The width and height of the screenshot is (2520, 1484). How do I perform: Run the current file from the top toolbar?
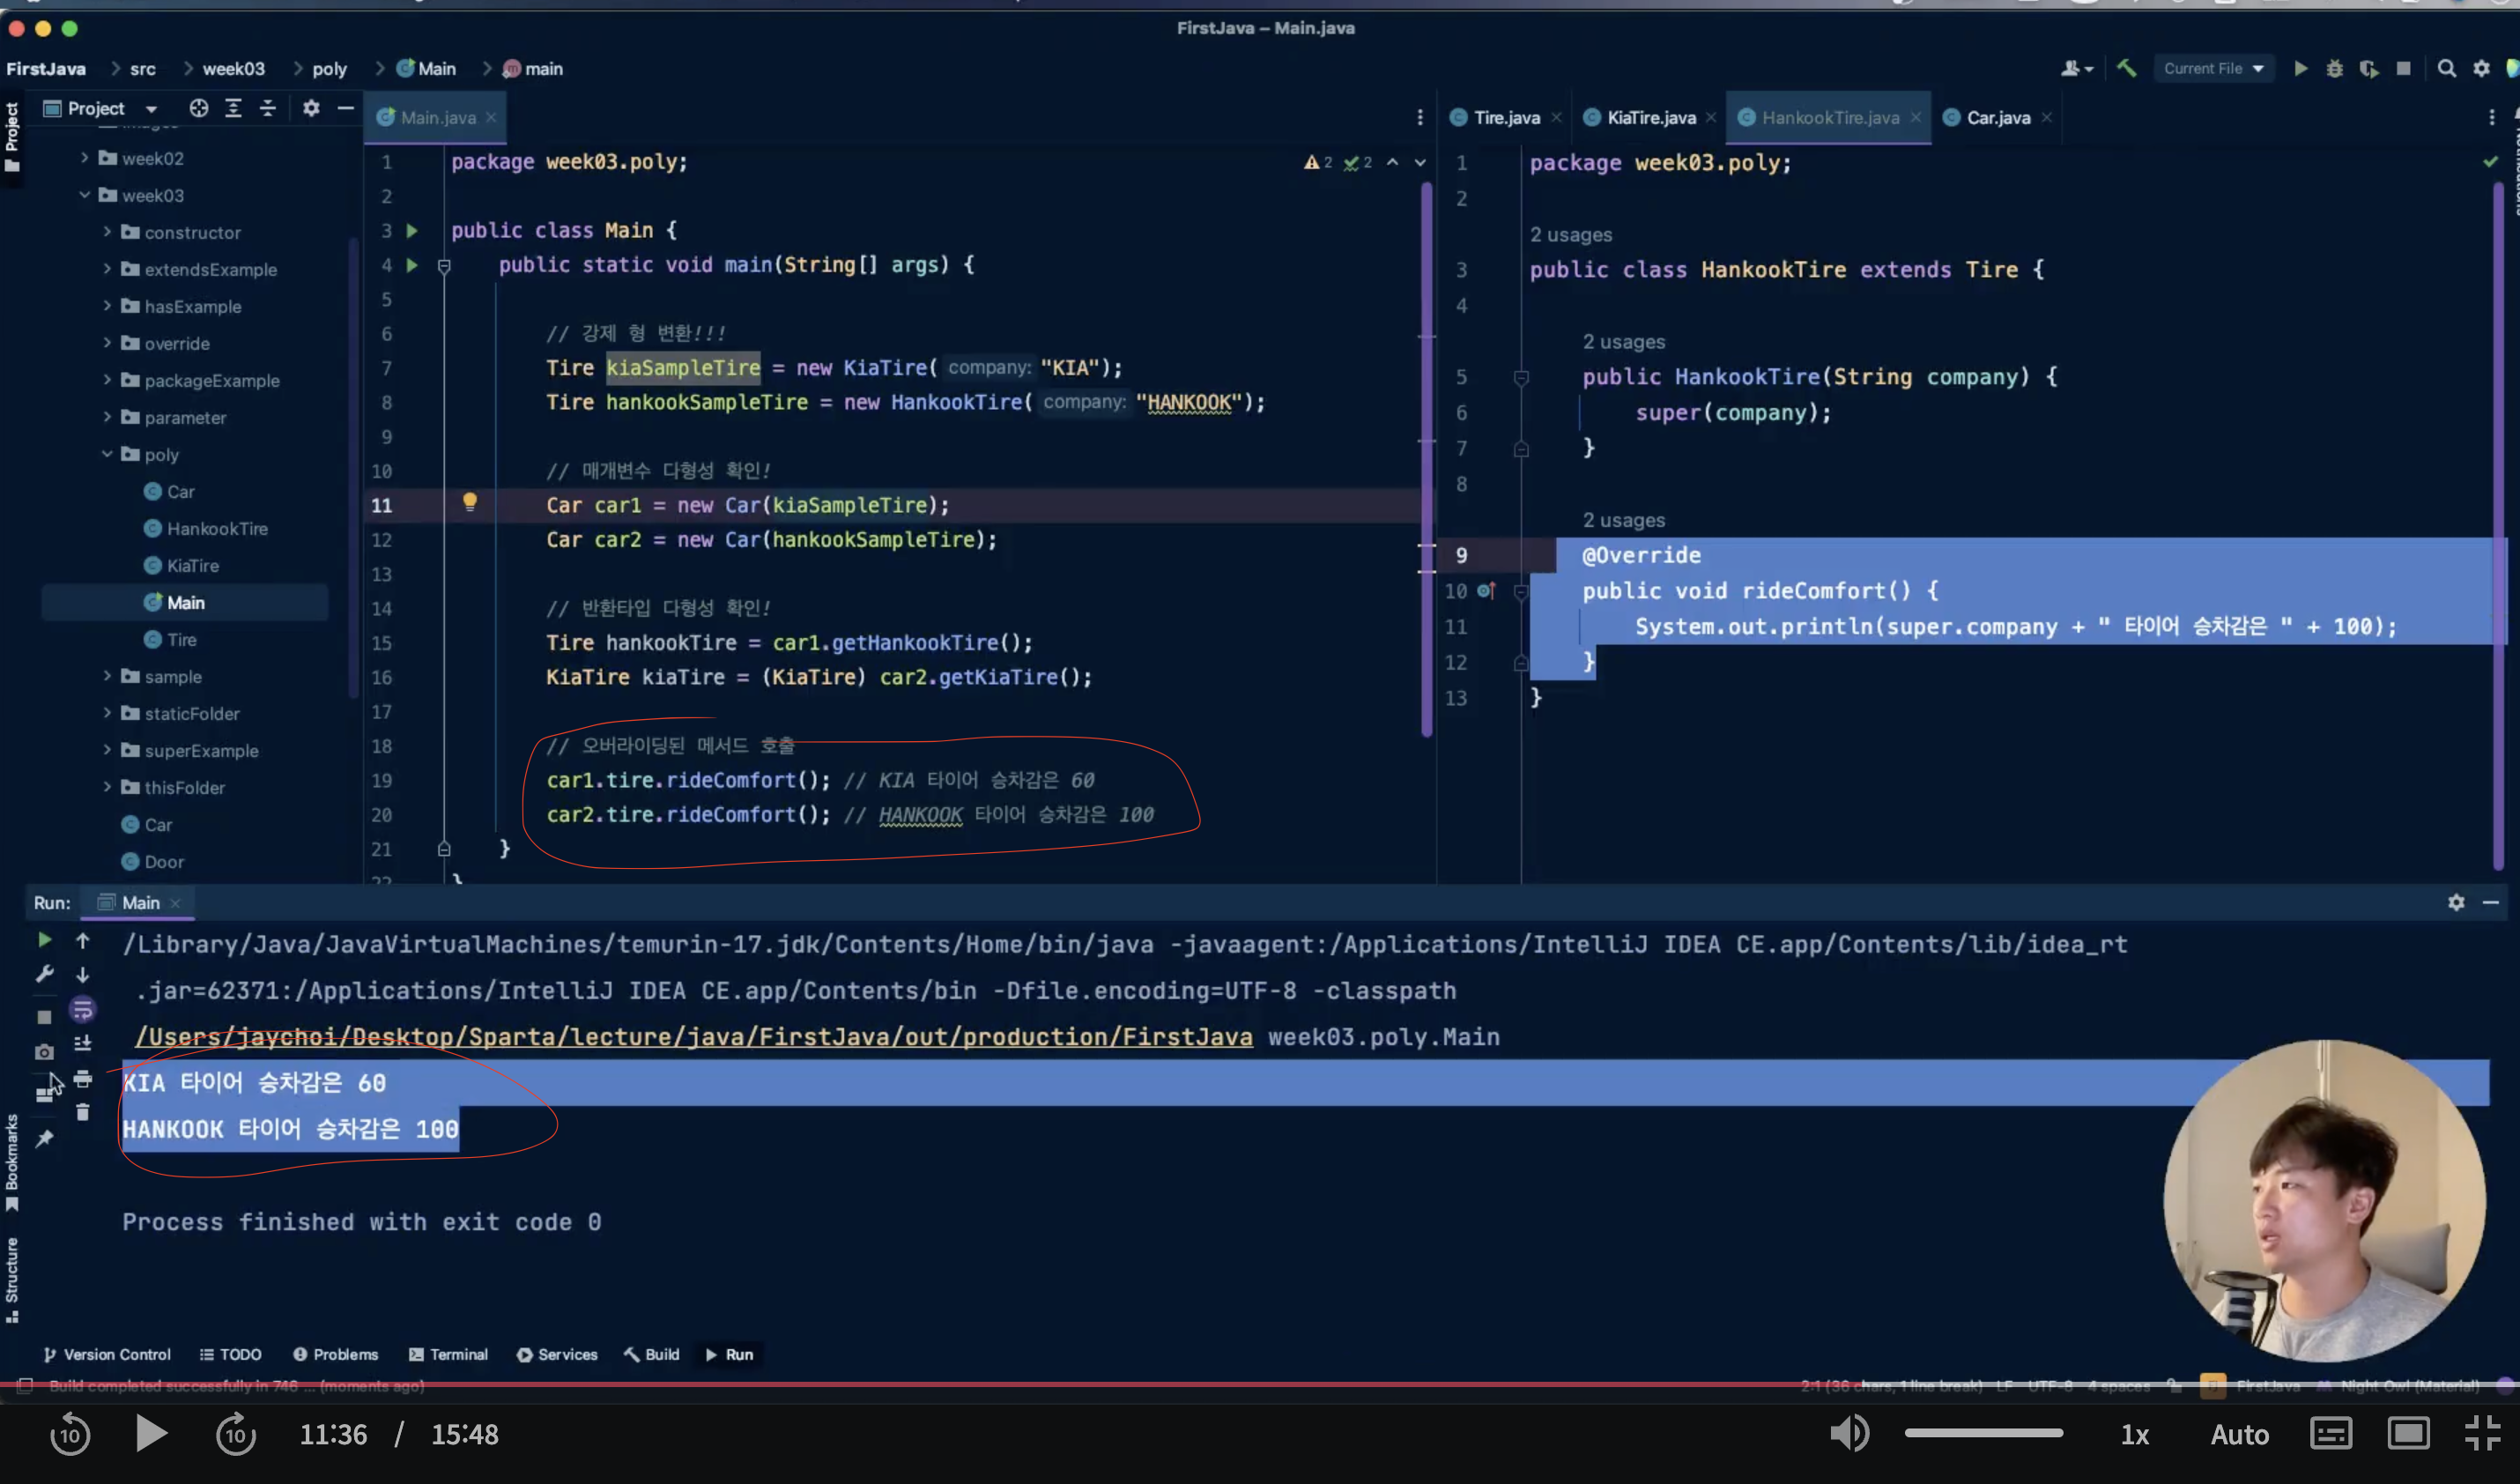pyautogui.click(x=2300, y=68)
